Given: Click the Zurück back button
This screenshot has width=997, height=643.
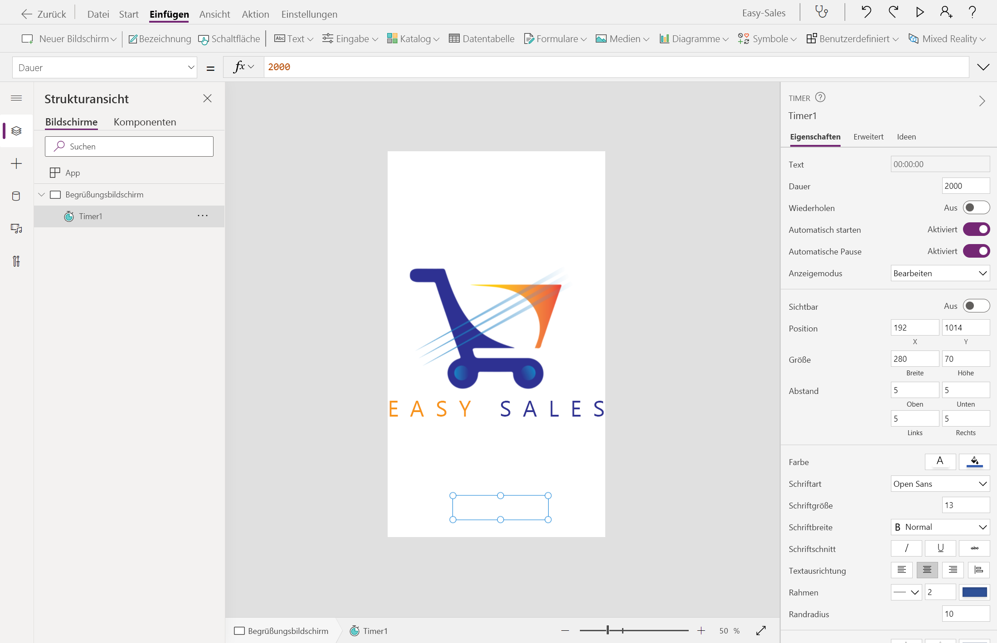Looking at the screenshot, I should click(x=44, y=14).
